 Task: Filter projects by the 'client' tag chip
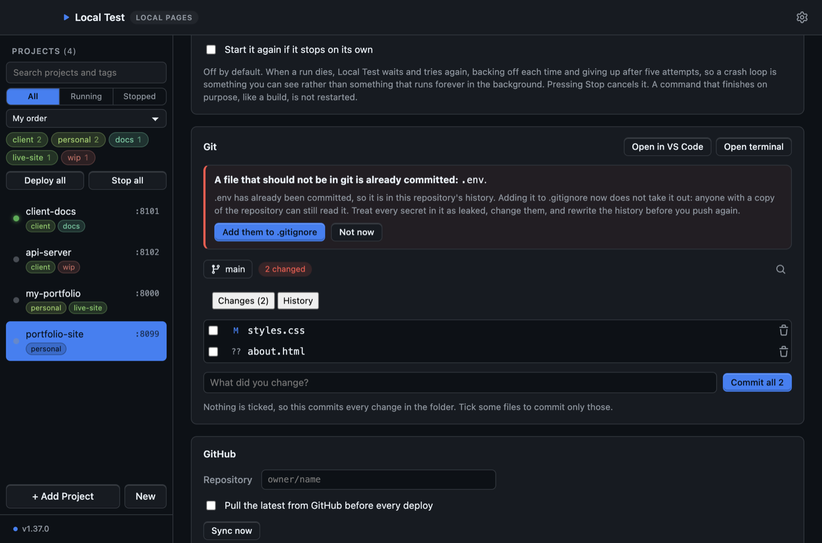(x=27, y=140)
